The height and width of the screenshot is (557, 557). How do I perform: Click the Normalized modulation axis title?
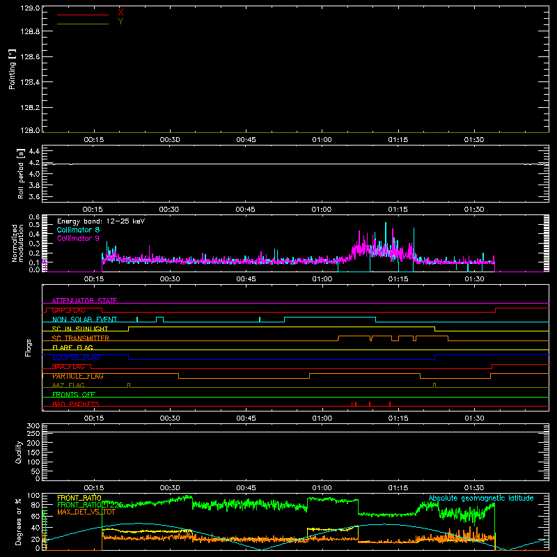coord(17,243)
